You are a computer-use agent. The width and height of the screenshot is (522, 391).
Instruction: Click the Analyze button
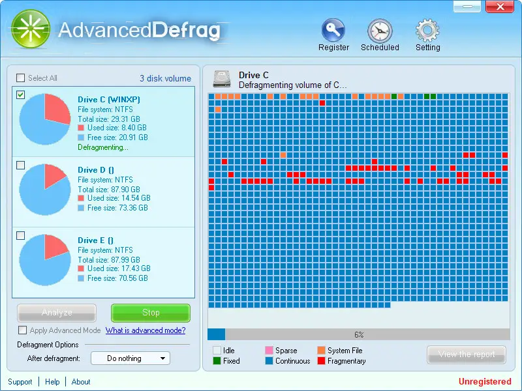tap(57, 313)
